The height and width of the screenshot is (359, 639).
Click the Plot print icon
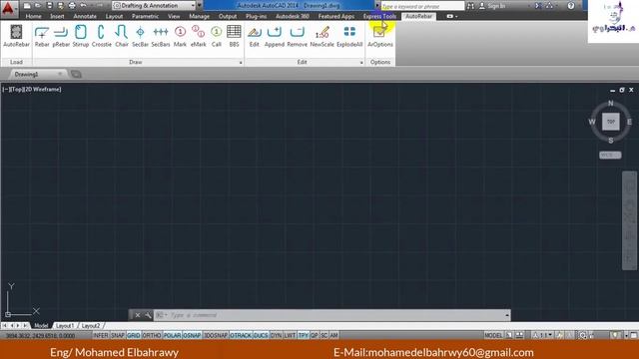[72, 6]
